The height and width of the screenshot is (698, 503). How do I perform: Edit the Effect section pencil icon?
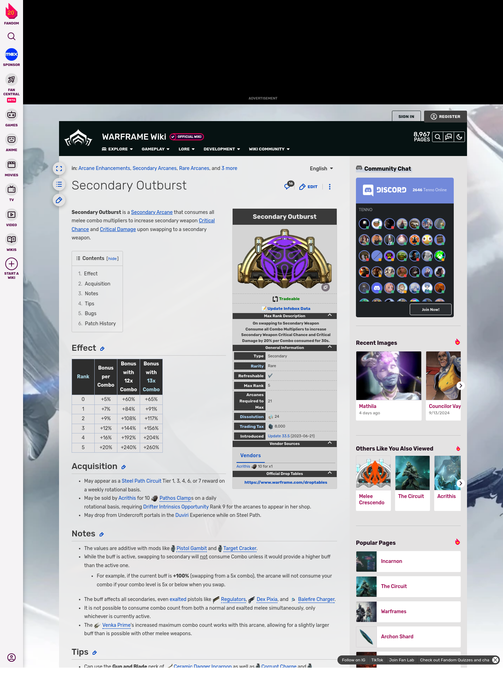(x=102, y=349)
